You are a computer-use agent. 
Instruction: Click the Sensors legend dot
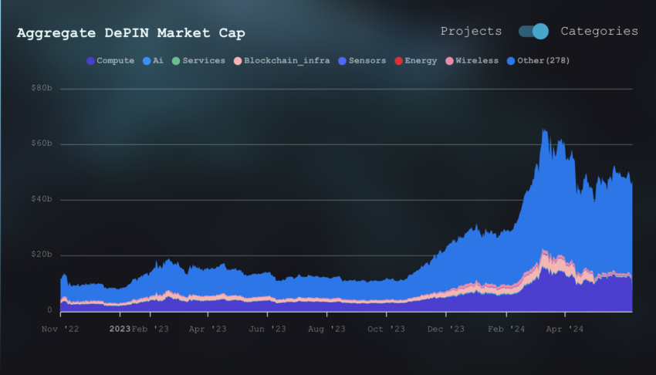[x=342, y=61]
